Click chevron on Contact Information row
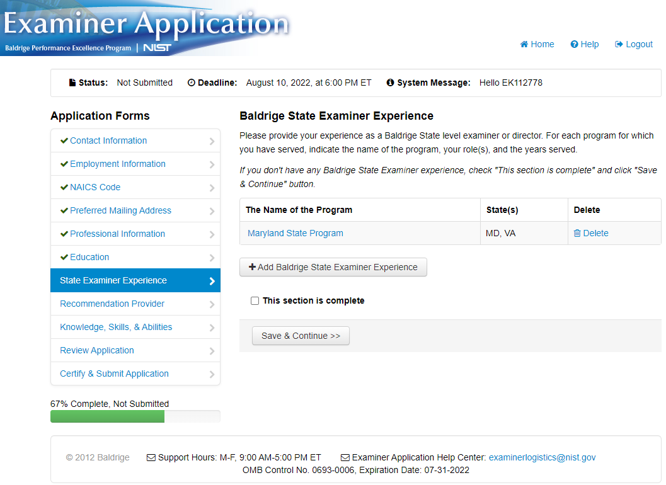This screenshot has width=666, height=485. point(212,142)
